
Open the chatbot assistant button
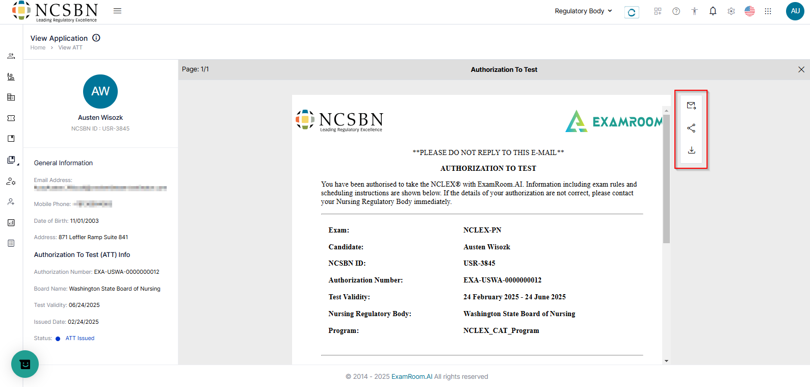tap(25, 364)
